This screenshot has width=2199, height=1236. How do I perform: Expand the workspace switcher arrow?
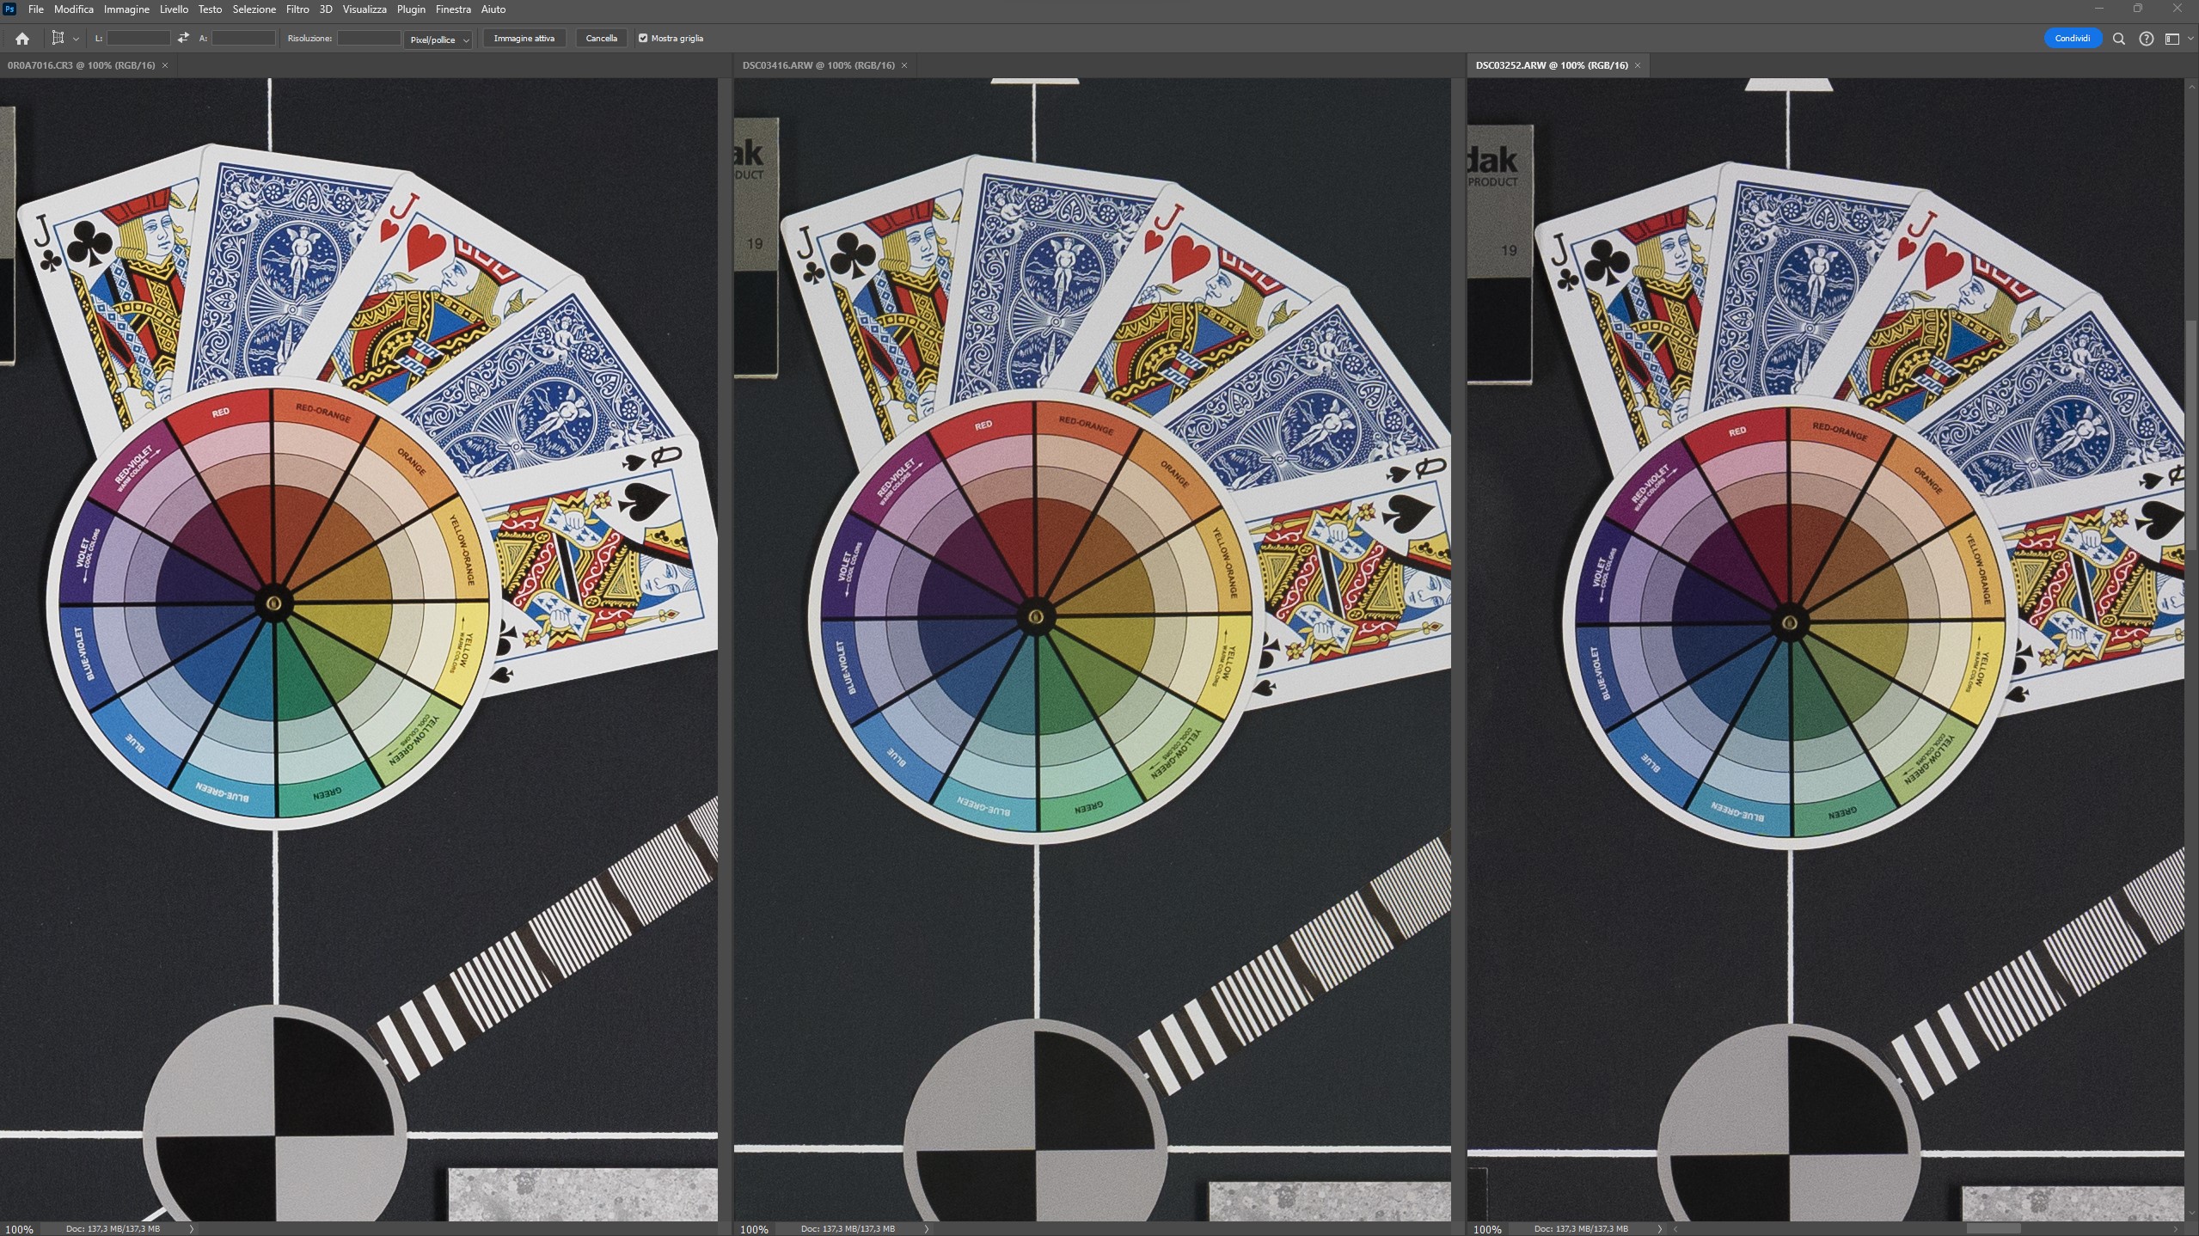(2190, 39)
